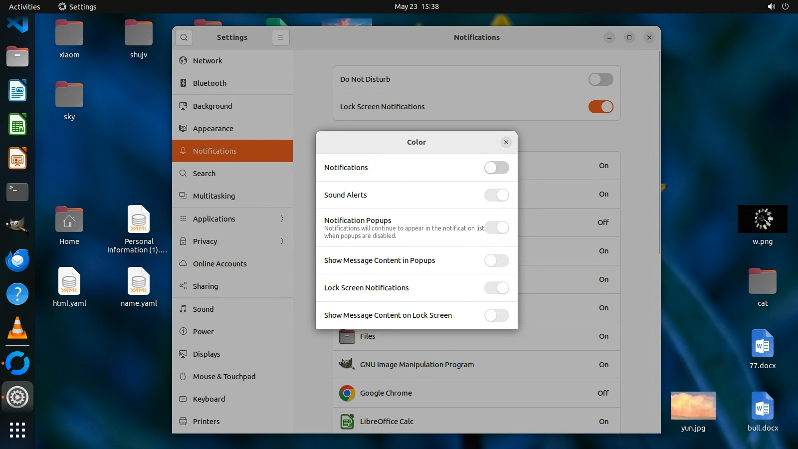
Task: Open the Activities overview
Action: click(24, 6)
